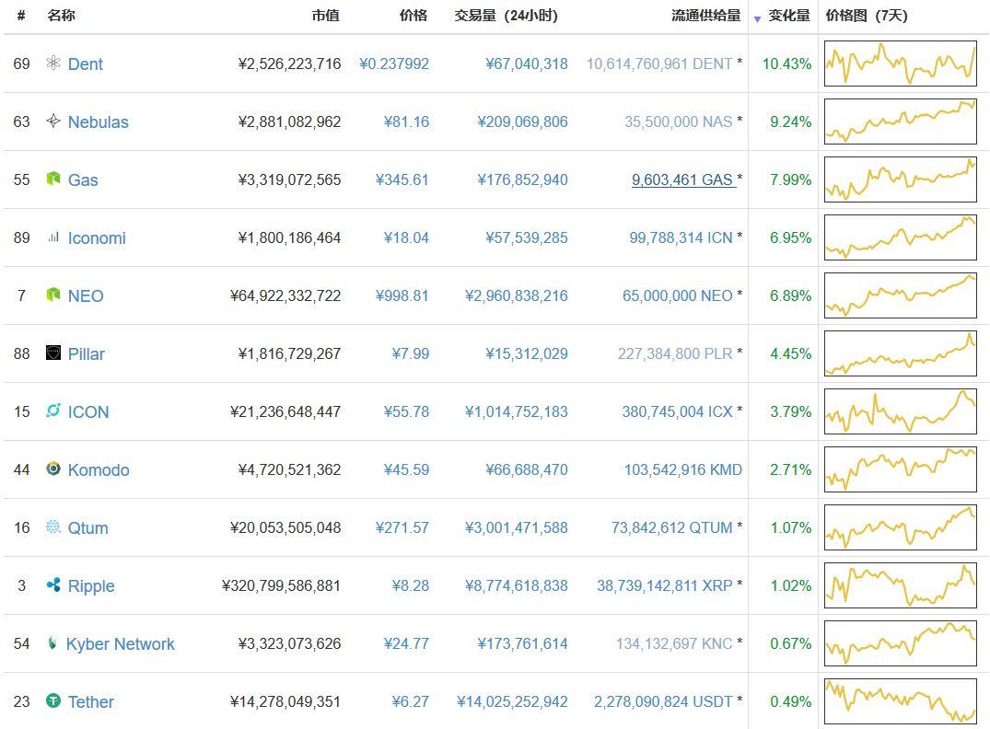Click NEO price ¥998.81
The width and height of the screenshot is (990, 729).
402,296
